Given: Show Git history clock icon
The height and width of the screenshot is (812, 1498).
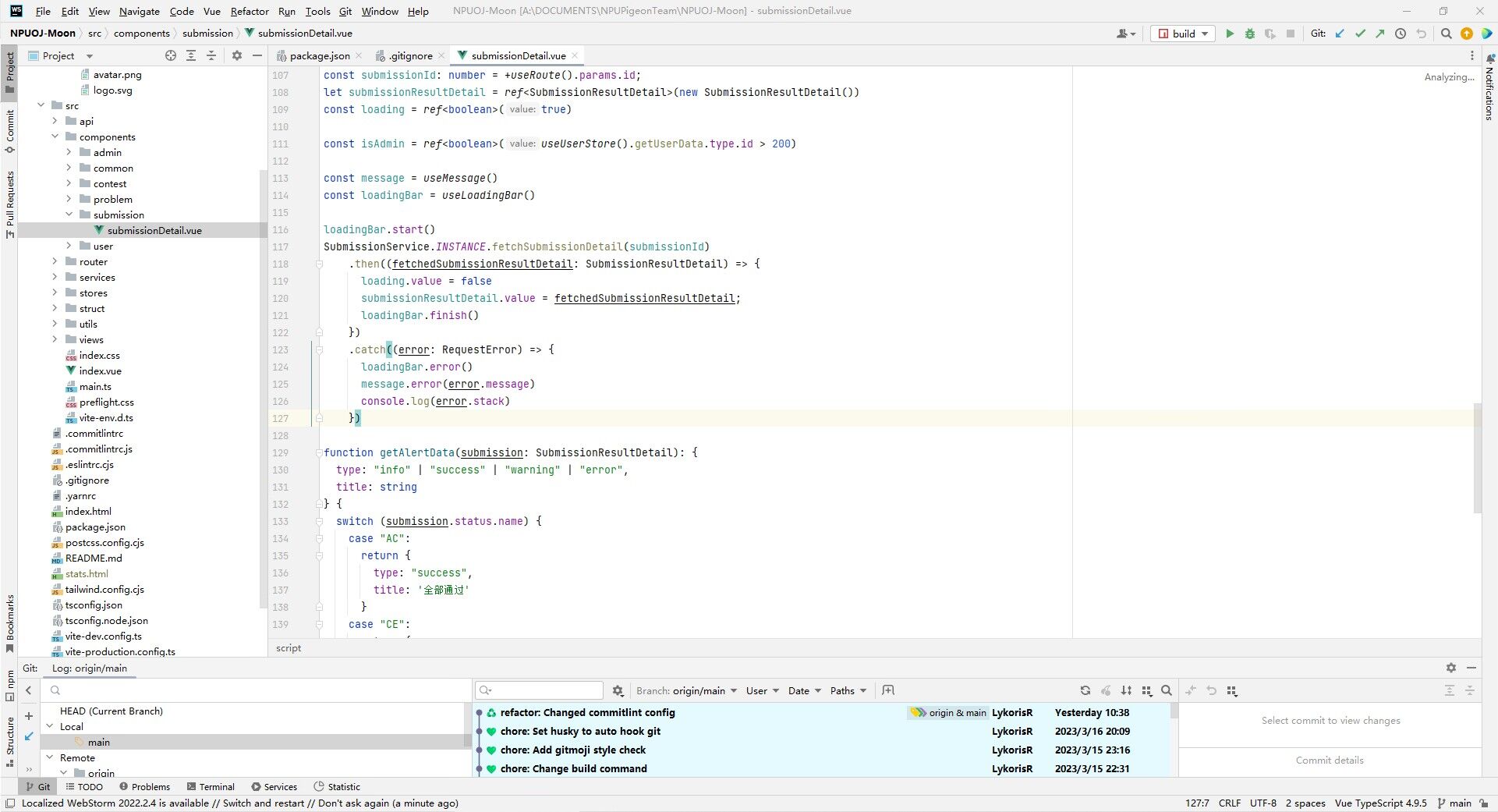Looking at the screenshot, I should click(x=1401, y=34).
